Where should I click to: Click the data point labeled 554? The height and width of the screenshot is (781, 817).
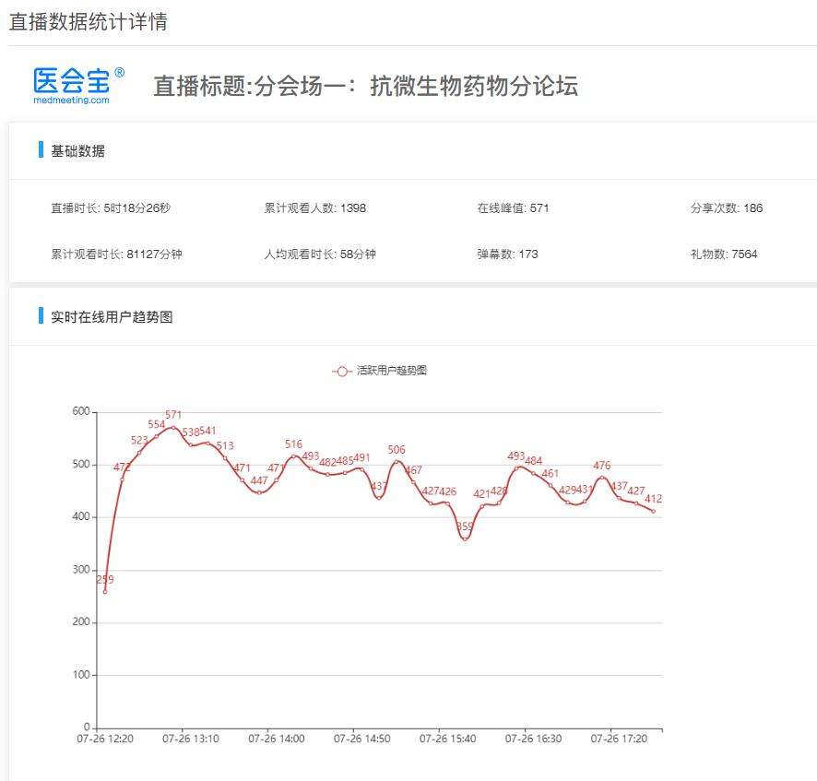157,437
